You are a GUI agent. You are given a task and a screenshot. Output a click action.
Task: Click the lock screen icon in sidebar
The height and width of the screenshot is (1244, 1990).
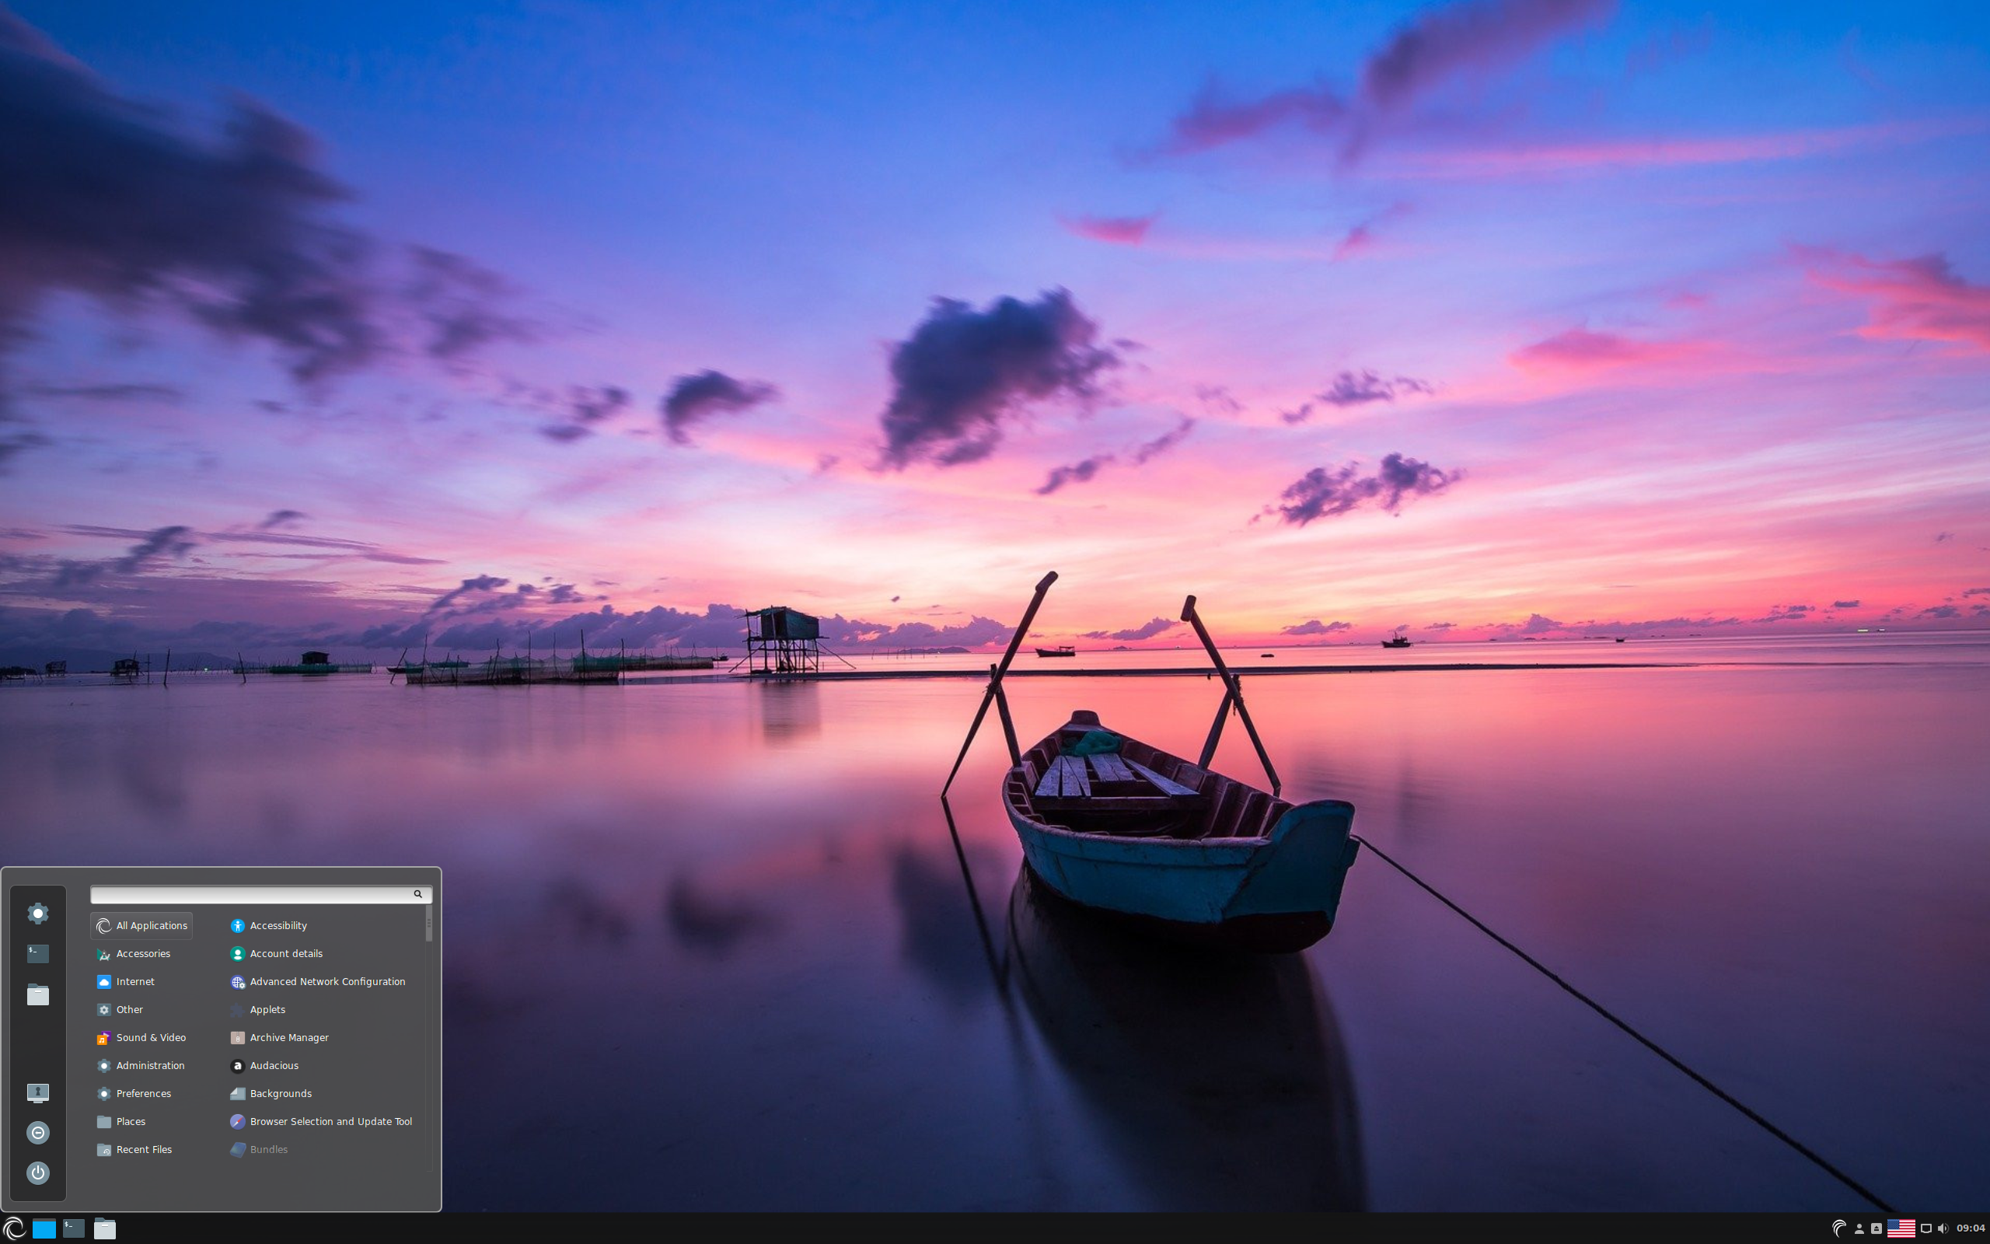[38, 1092]
